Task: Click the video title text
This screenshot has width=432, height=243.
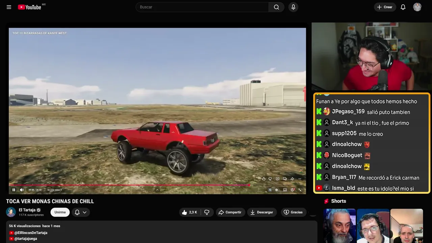Action: pos(50,201)
